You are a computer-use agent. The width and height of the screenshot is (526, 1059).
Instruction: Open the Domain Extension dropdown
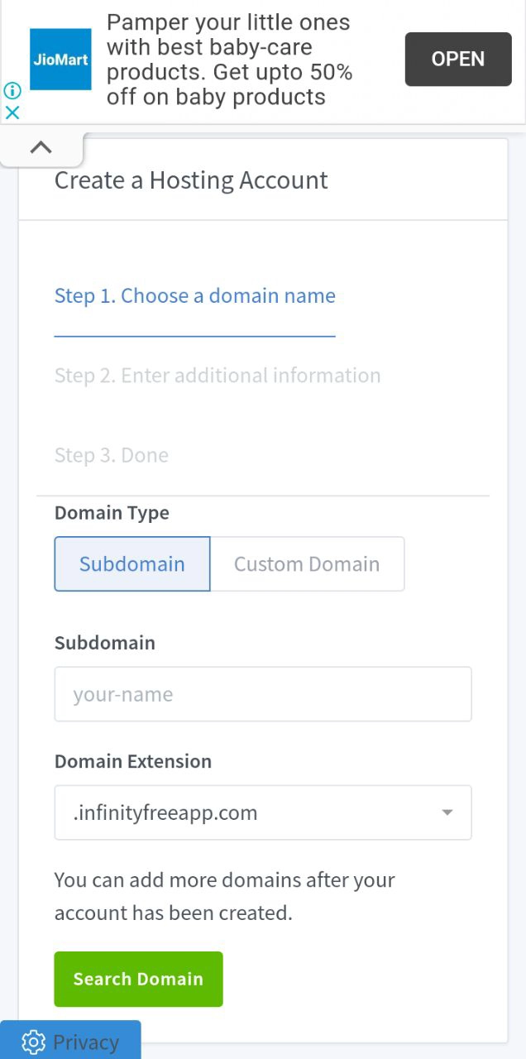248,812
